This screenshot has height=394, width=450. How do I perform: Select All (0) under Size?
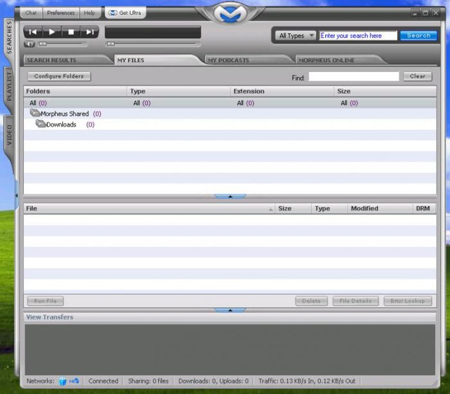click(349, 103)
